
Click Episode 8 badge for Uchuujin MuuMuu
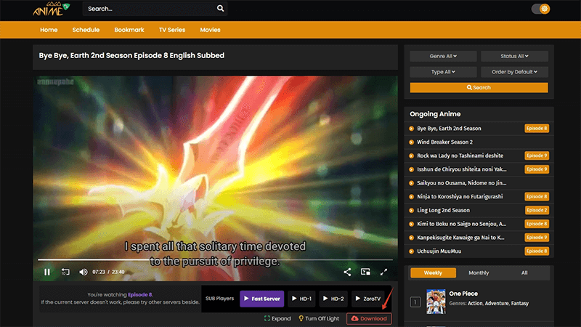tap(537, 251)
